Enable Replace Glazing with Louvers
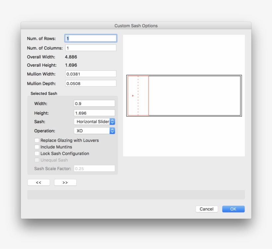The width and height of the screenshot is (272, 249). [37, 140]
